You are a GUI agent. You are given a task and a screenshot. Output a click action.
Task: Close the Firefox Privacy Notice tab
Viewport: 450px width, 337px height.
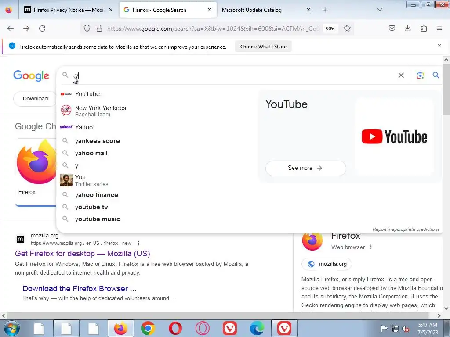(x=111, y=10)
